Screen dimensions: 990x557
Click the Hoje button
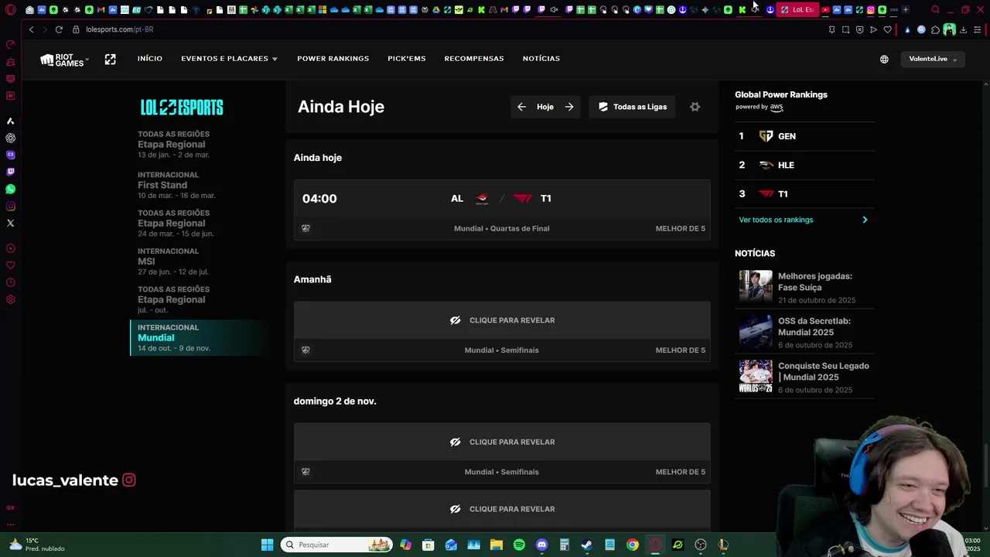coord(545,107)
